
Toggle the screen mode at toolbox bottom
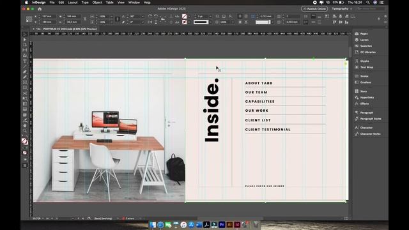tap(25, 165)
